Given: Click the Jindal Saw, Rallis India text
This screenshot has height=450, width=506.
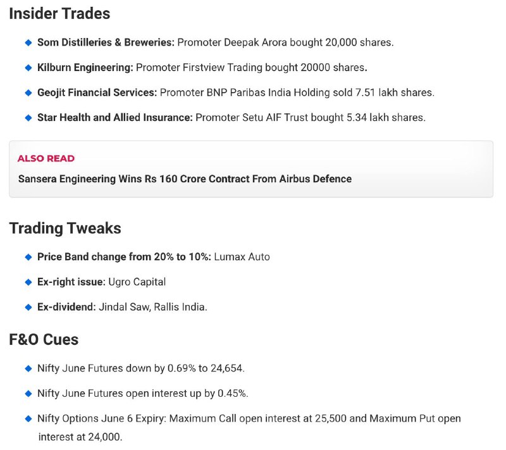Looking at the screenshot, I should 152,307.
